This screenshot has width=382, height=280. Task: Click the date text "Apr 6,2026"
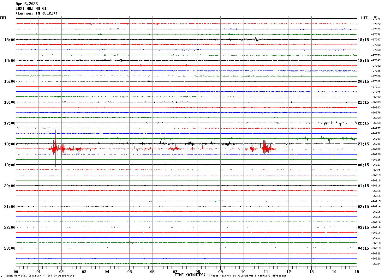point(27,4)
